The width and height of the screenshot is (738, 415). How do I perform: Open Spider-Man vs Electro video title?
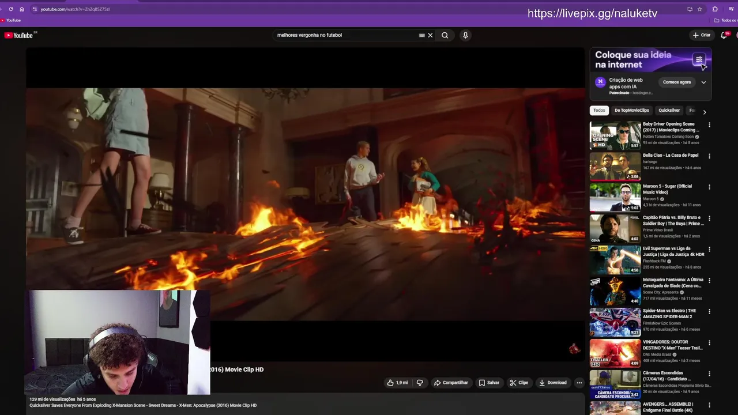671,314
